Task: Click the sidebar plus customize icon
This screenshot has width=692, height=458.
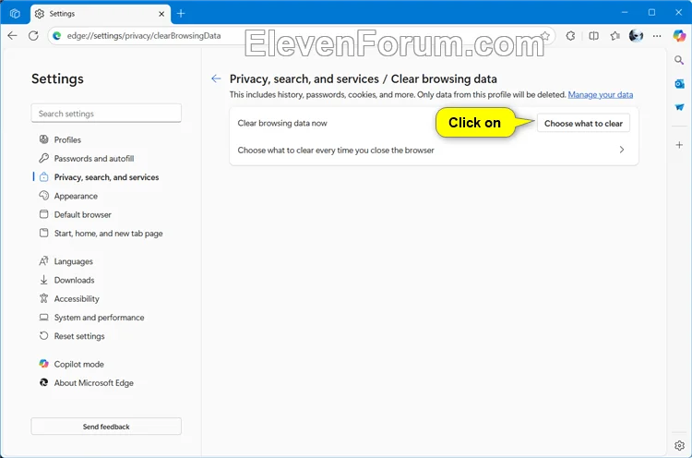Action: [679, 145]
